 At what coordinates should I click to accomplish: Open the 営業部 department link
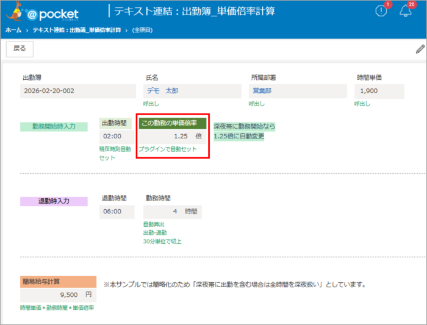pyautogui.click(x=262, y=91)
